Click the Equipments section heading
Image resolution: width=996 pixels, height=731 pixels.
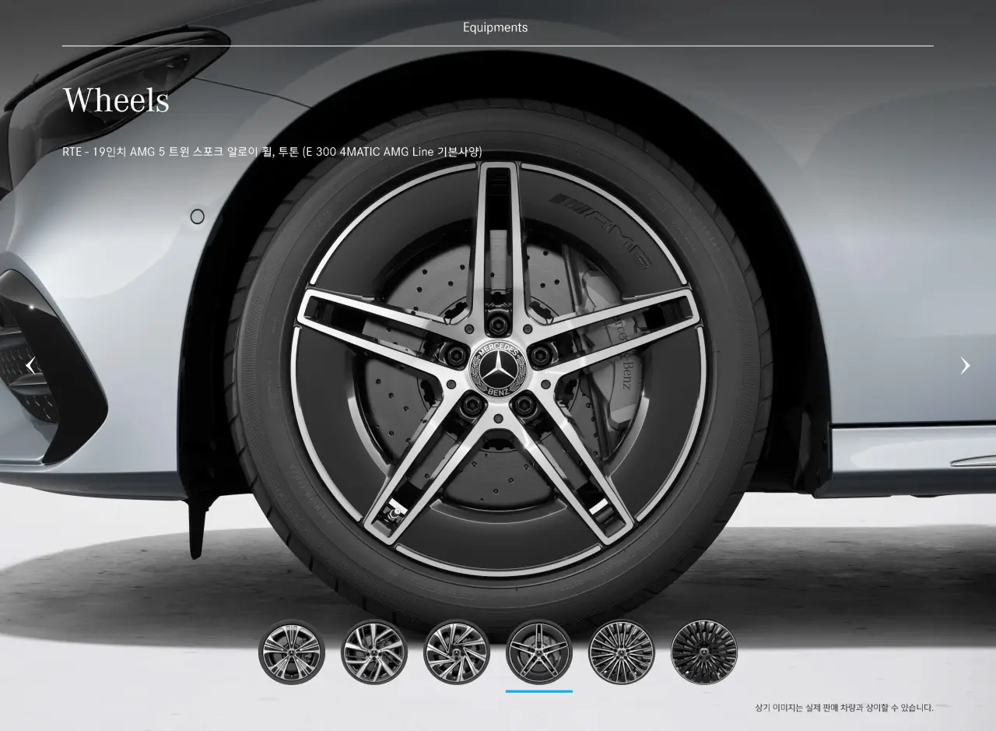point(496,27)
